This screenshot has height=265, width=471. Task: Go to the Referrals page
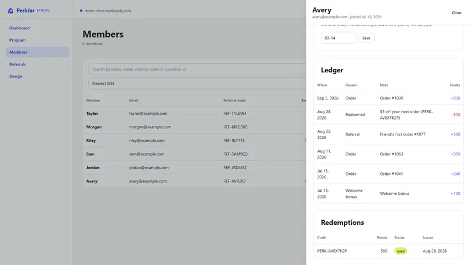[x=18, y=64]
